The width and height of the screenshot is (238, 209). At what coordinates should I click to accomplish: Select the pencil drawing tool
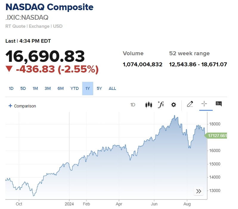pyautogui.click(x=190, y=104)
